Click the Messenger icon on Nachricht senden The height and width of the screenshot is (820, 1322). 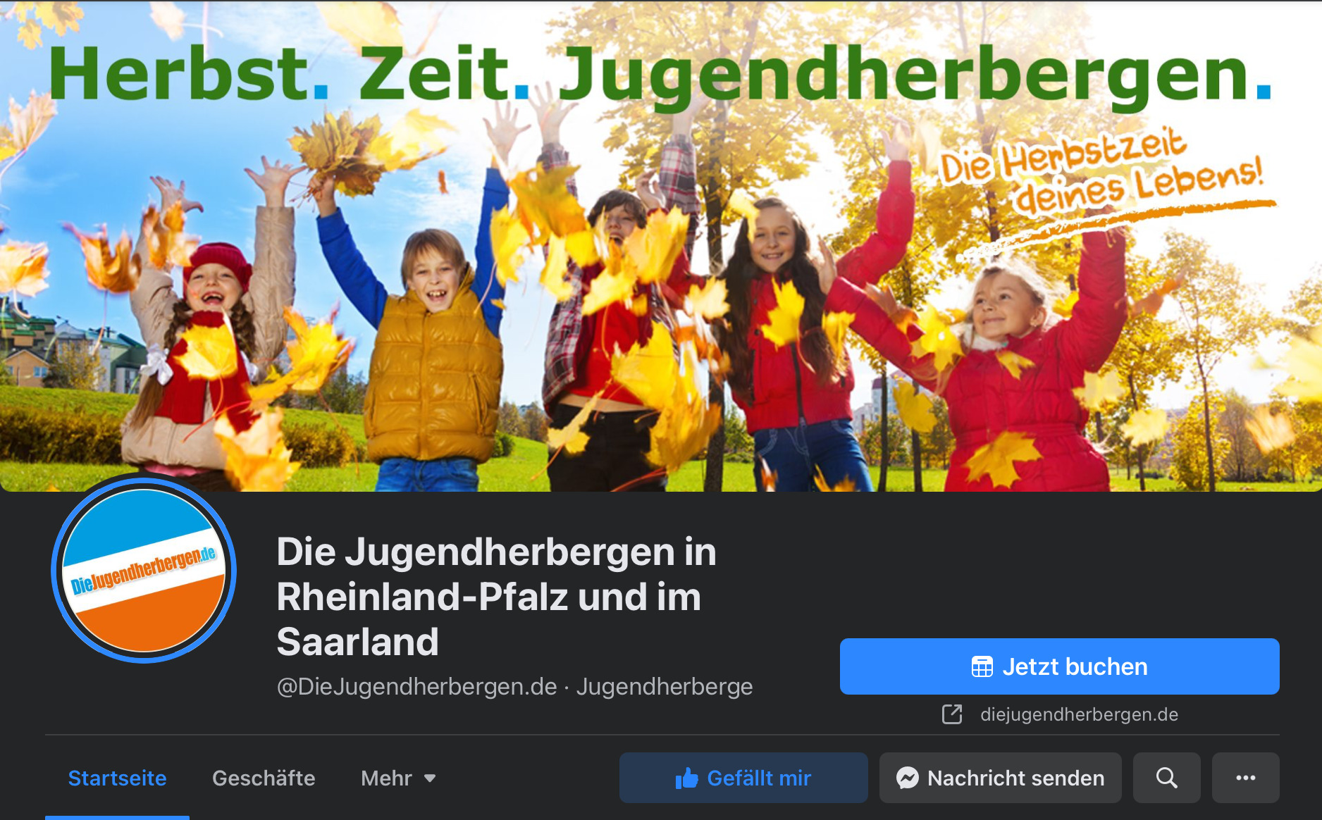point(907,778)
